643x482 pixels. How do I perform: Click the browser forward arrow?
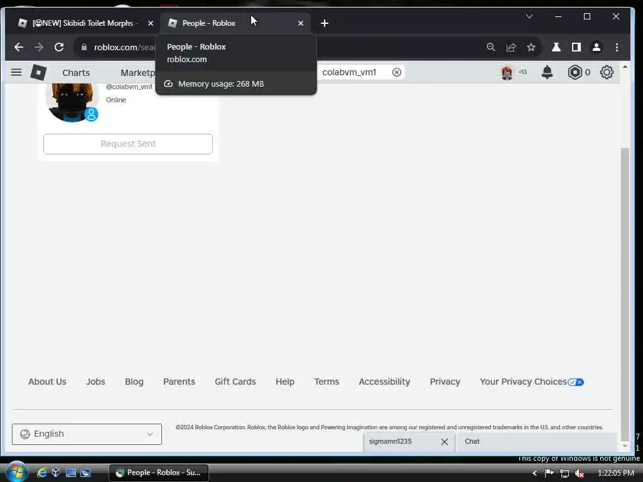[39, 47]
